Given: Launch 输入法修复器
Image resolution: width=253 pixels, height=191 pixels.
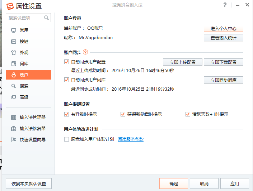Looking at the screenshot, I should pos(28,129).
